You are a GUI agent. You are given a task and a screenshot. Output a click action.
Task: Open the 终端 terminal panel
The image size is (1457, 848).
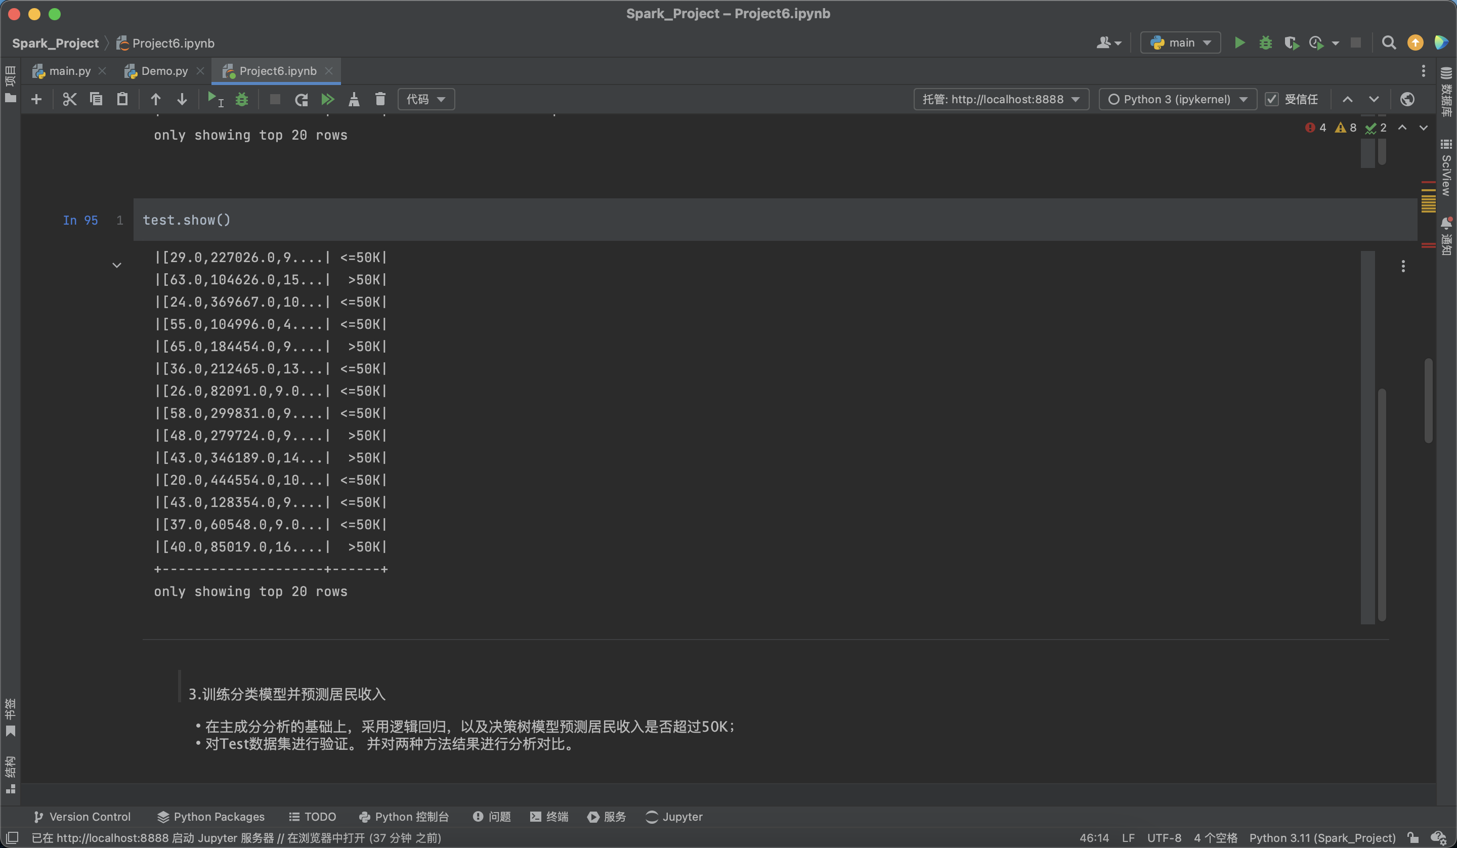549,817
